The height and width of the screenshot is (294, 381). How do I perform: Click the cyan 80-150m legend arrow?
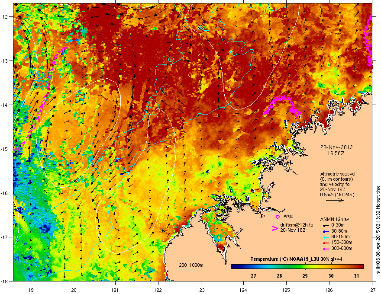[326, 237]
